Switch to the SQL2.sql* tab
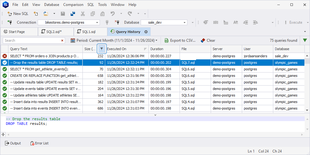The width and height of the screenshot is (310, 155). click(56, 32)
